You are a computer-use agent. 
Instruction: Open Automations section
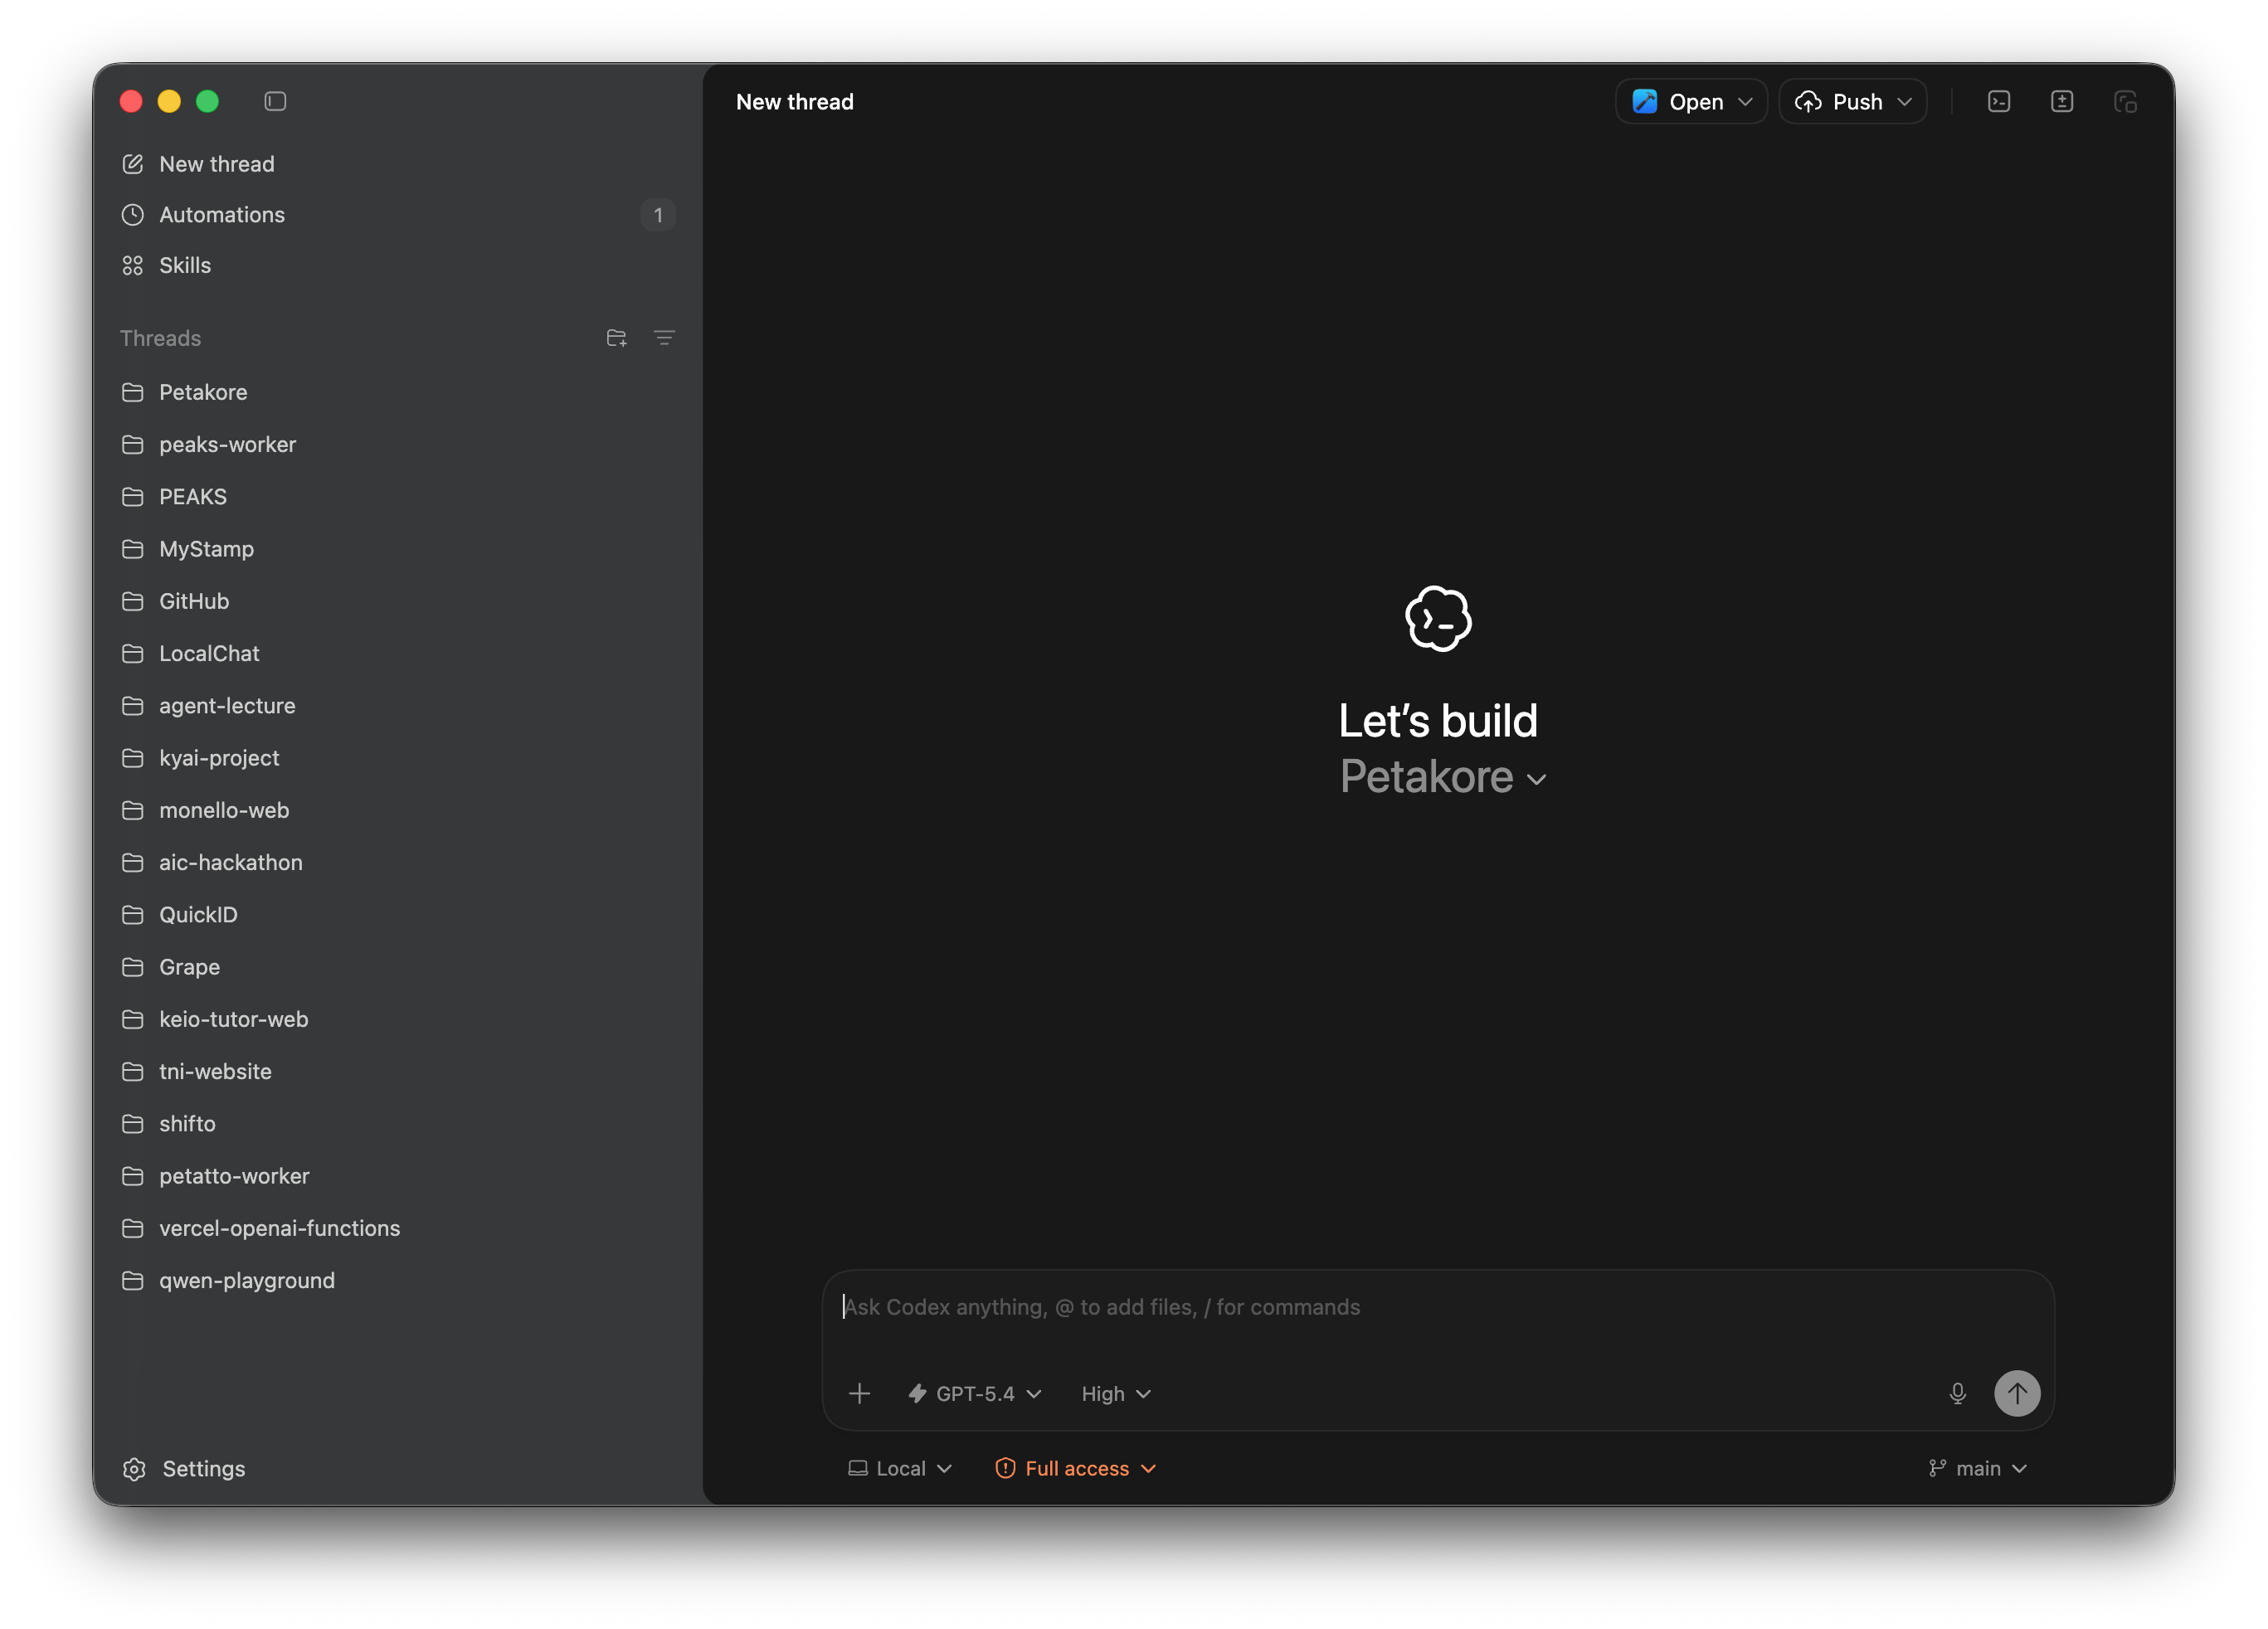398,215
